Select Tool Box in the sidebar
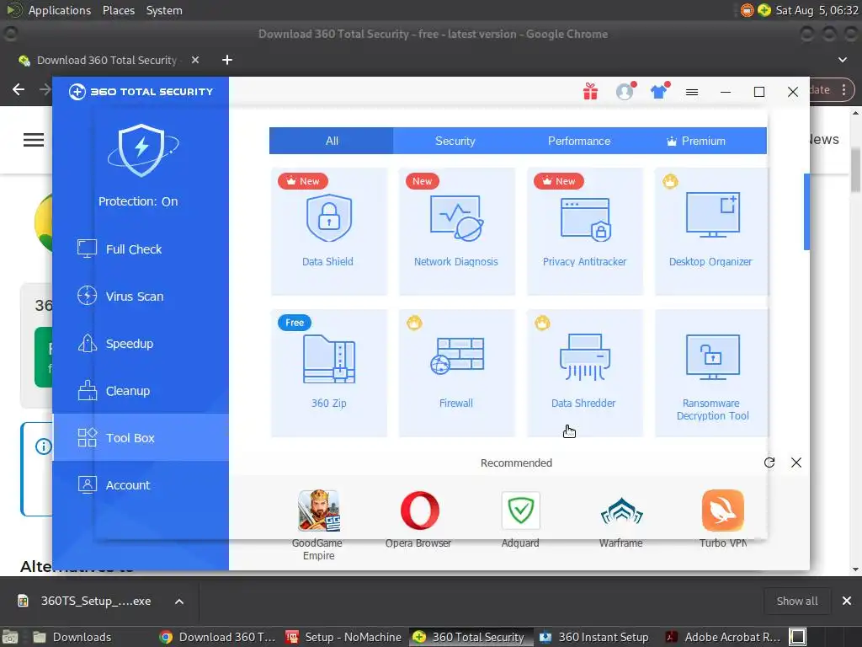The image size is (862, 647). coord(141,438)
